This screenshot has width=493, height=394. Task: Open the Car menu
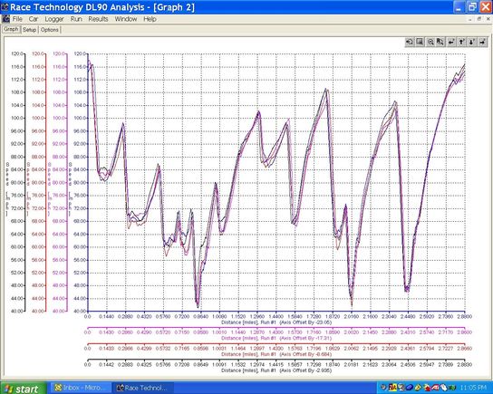pos(34,19)
